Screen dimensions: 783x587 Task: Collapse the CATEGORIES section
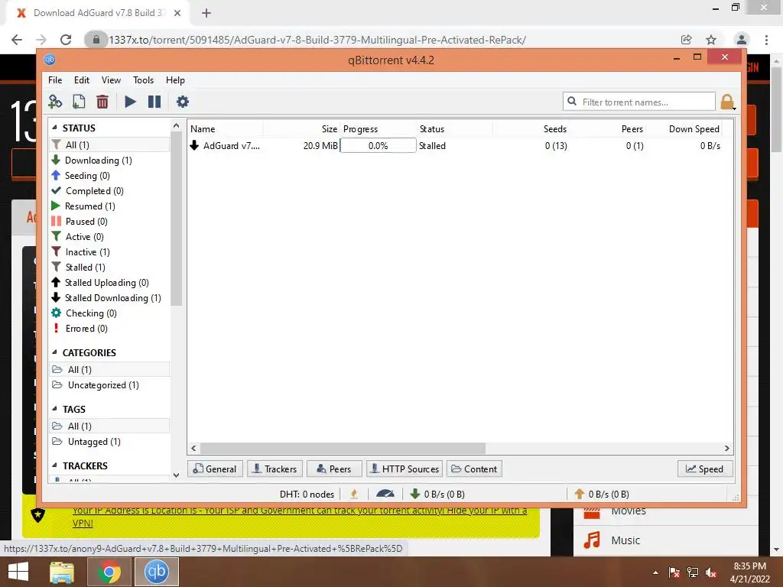[x=54, y=352]
